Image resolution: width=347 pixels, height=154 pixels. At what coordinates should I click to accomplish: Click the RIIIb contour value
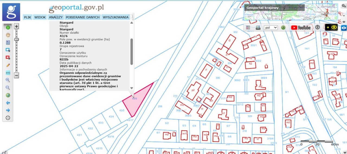tap(64, 59)
